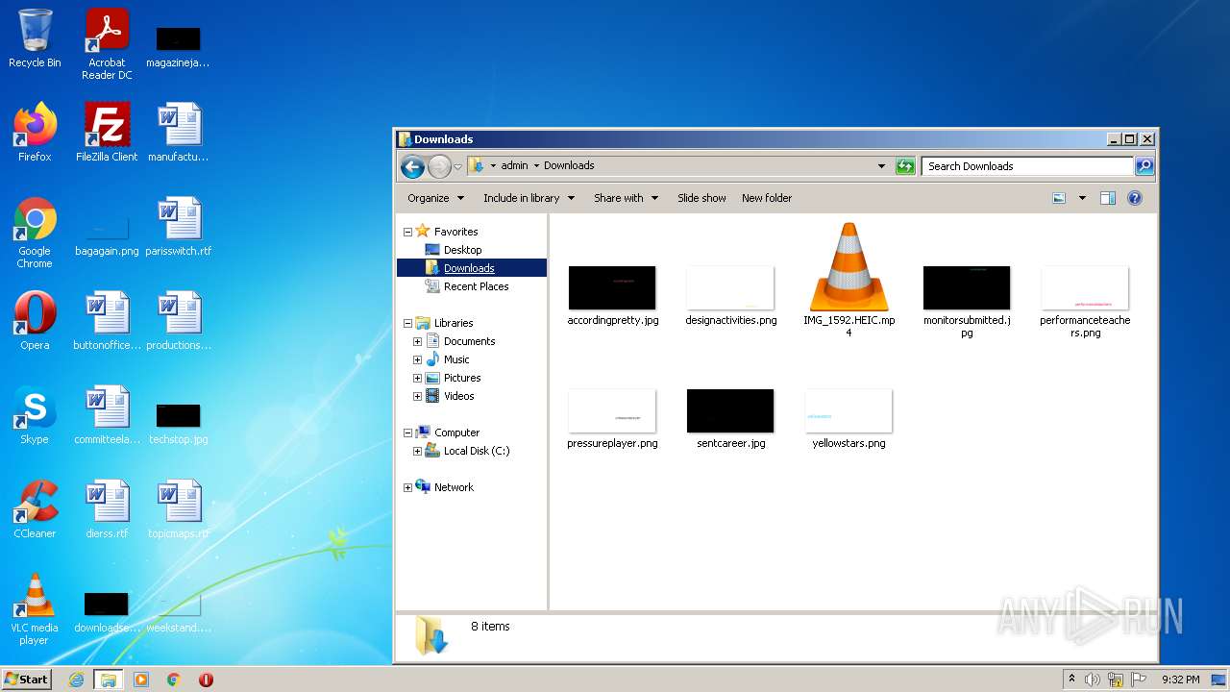Click the Chrome taskbar icon
Image resolution: width=1230 pixels, height=692 pixels.
(174, 680)
